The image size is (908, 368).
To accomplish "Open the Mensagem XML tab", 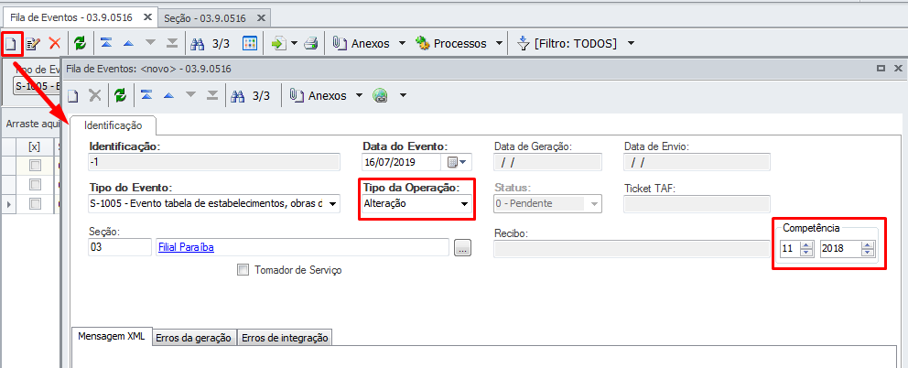I will point(111,337).
